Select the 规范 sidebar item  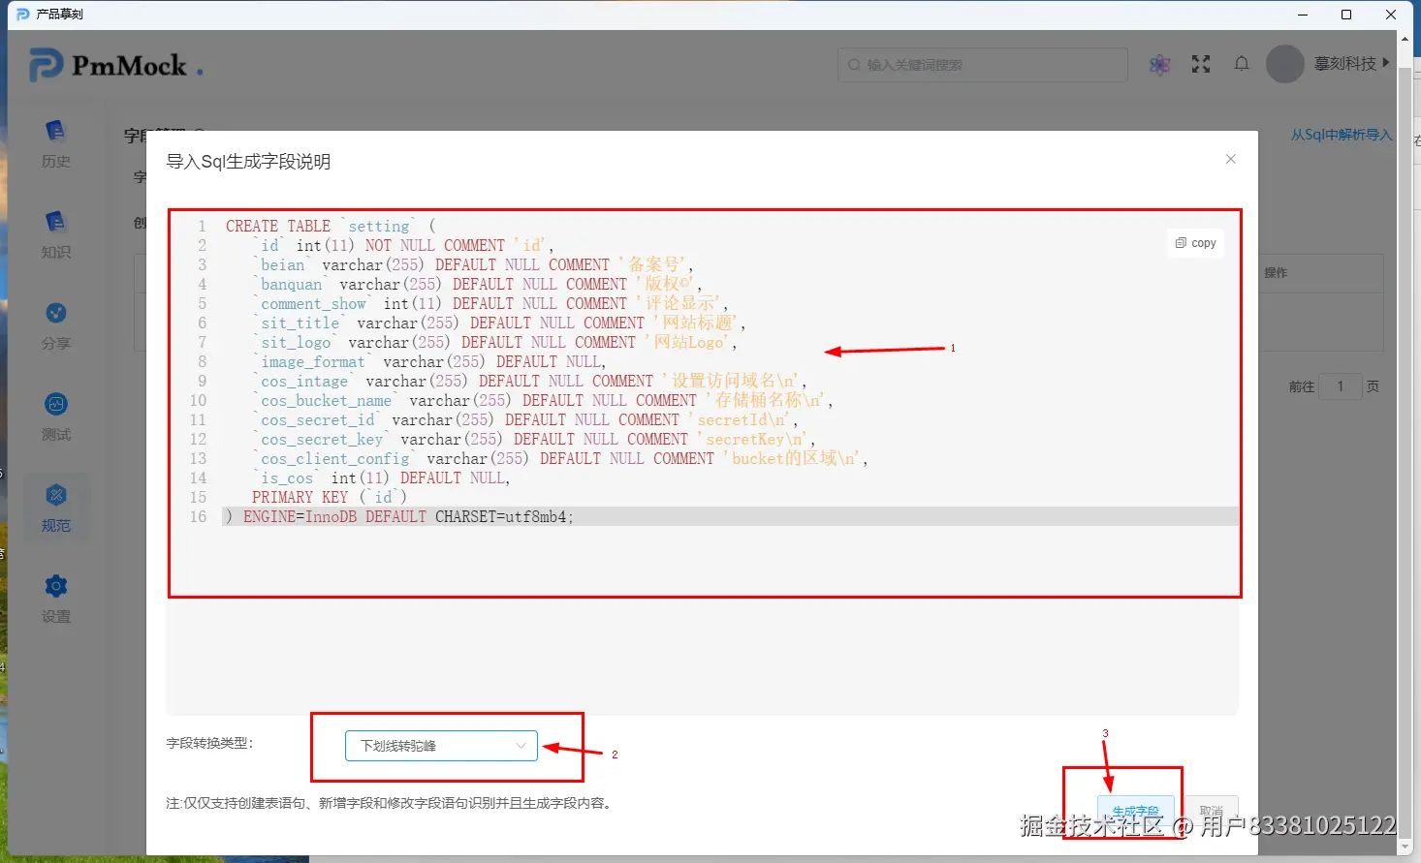(x=55, y=508)
